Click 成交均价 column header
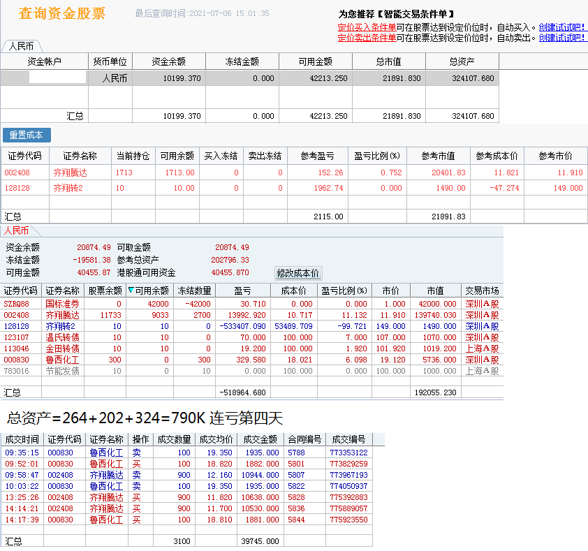588x551 pixels. pos(216,439)
